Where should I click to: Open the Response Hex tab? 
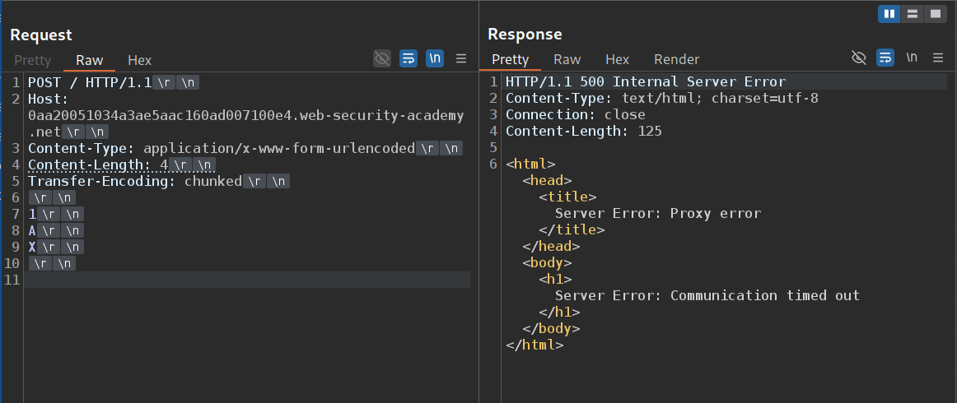click(617, 59)
